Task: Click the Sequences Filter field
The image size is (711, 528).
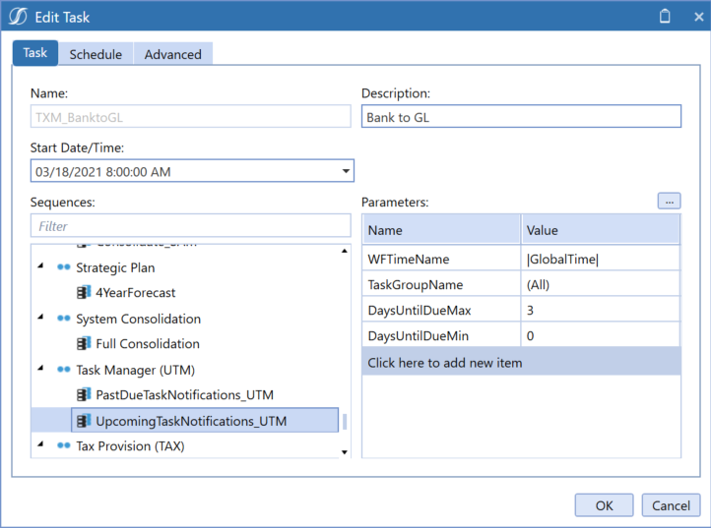Action: click(190, 226)
